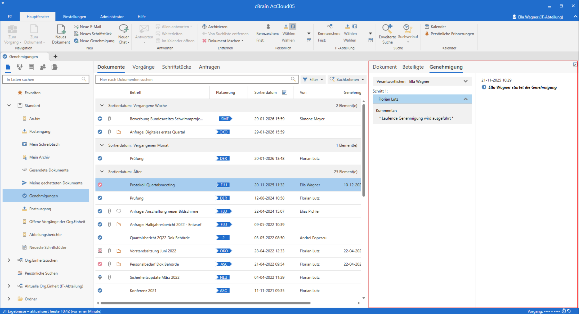The height and width of the screenshot is (314, 579).
Task: Switch to the Schriftstücke tab
Action: click(x=177, y=67)
